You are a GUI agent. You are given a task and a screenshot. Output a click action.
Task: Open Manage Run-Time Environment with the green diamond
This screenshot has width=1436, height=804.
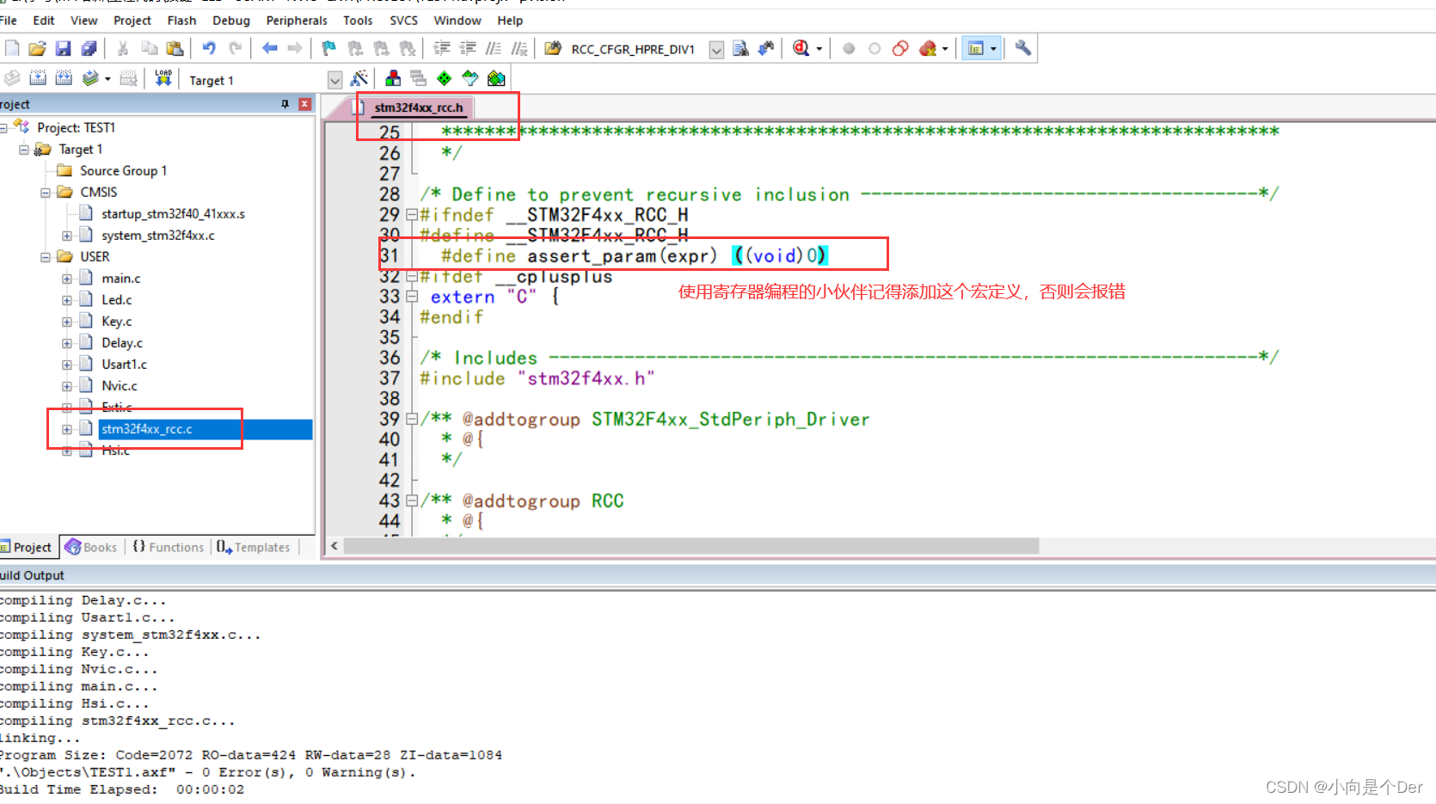pos(444,78)
